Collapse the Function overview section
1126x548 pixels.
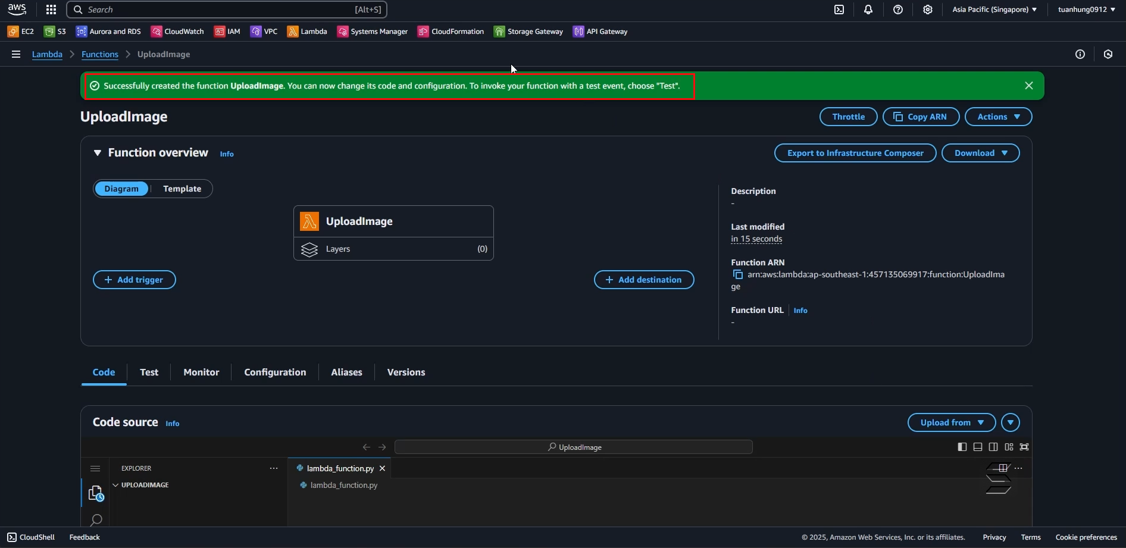coord(98,153)
